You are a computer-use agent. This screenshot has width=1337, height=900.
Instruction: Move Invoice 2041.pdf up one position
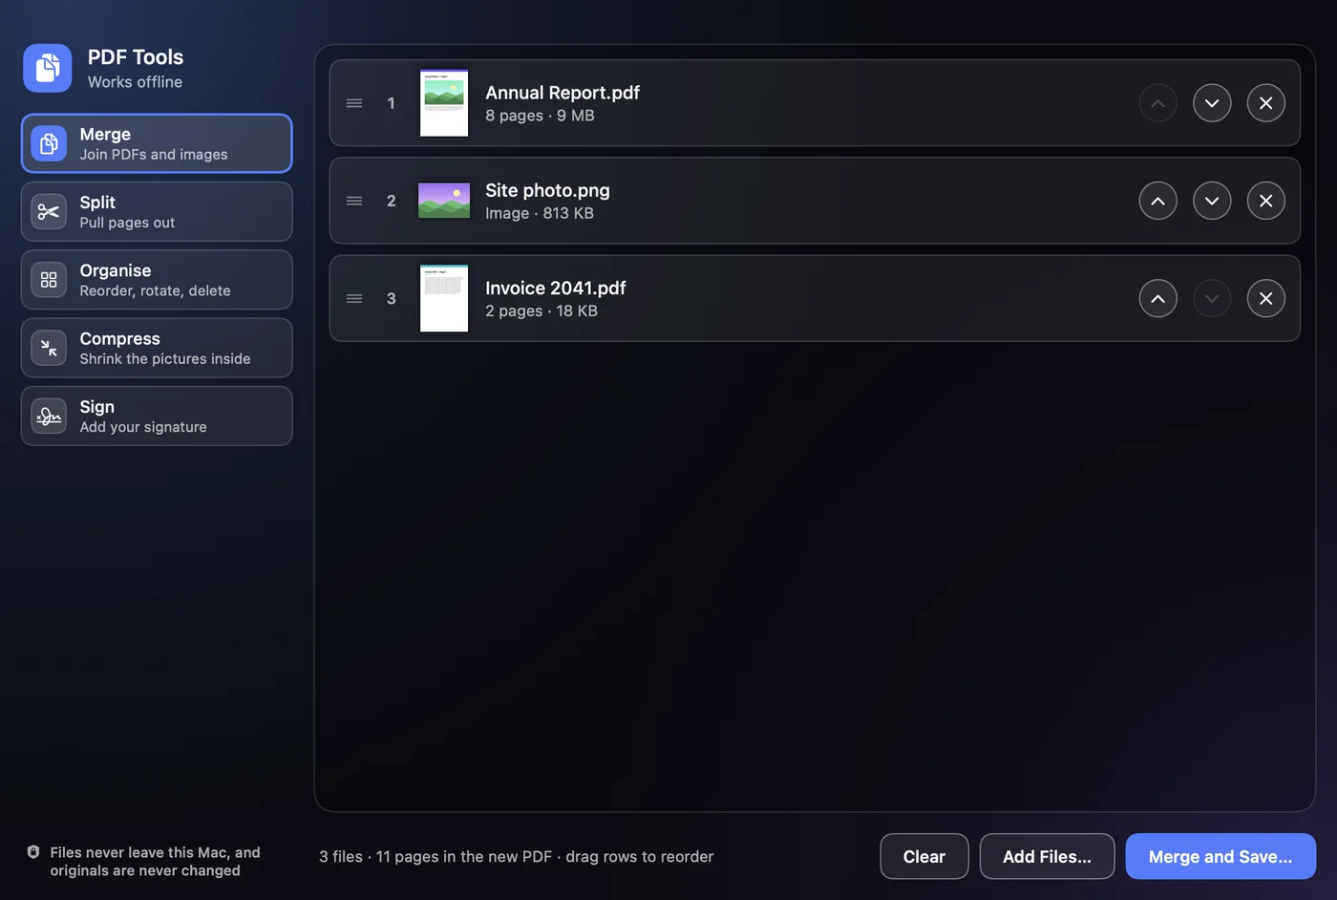[x=1157, y=298]
